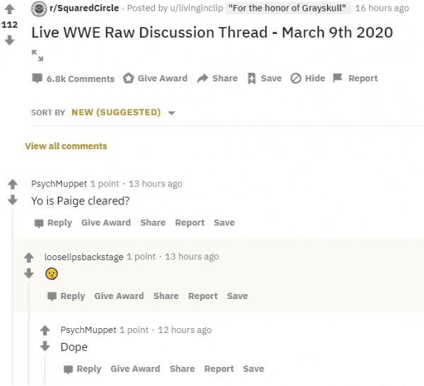The height and width of the screenshot is (386, 424).
Task: Save the main post with bookmark icon
Action: [x=264, y=78]
